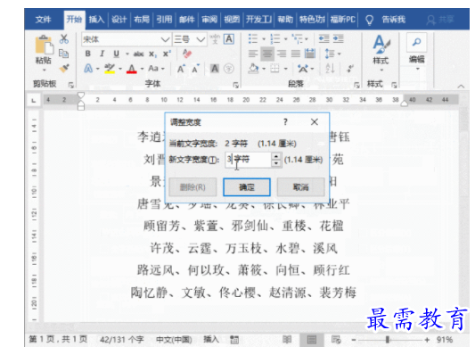Image resolution: width=475 pixels, height=347 pixels.
Task: Click the Grow Font icon
Action: point(181,69)
